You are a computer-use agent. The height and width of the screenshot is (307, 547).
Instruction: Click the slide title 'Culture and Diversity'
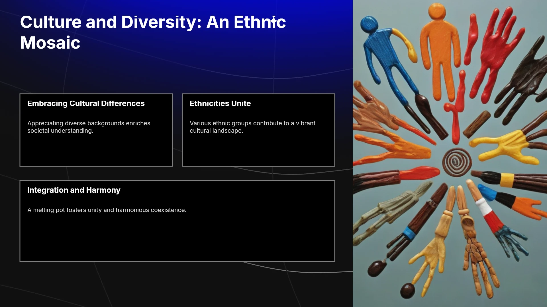coord(153,32)
